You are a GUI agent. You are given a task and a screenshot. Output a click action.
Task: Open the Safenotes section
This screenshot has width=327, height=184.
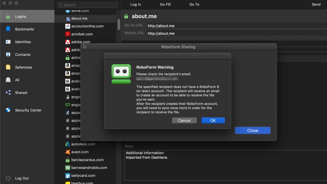(23, 67)
